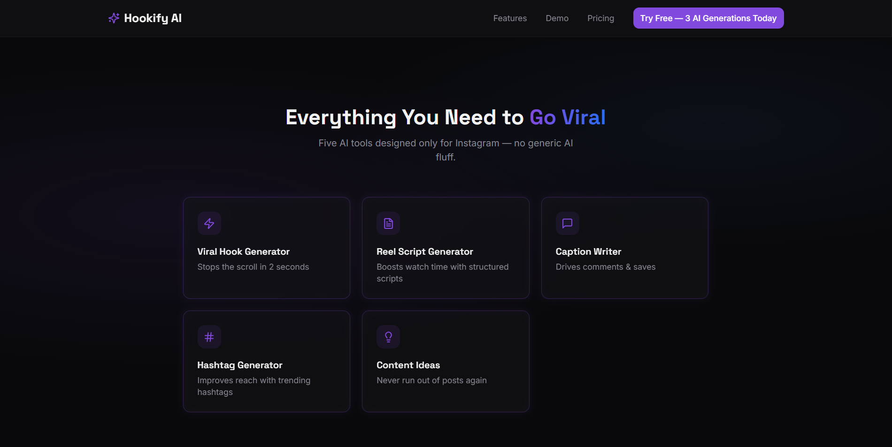Select the lightning bolt Viral Hook Generator icon
This screenshot has width=892, height=447.
coord(209,223)
